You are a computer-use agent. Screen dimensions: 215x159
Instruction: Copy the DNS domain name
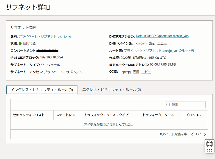pos(162,43)
